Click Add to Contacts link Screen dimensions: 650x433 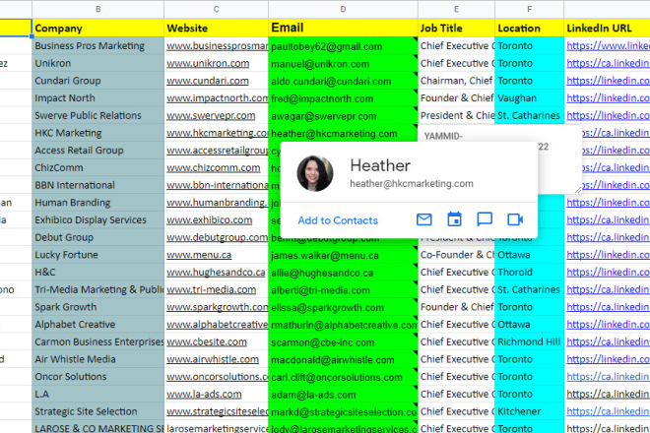(338, 220)
